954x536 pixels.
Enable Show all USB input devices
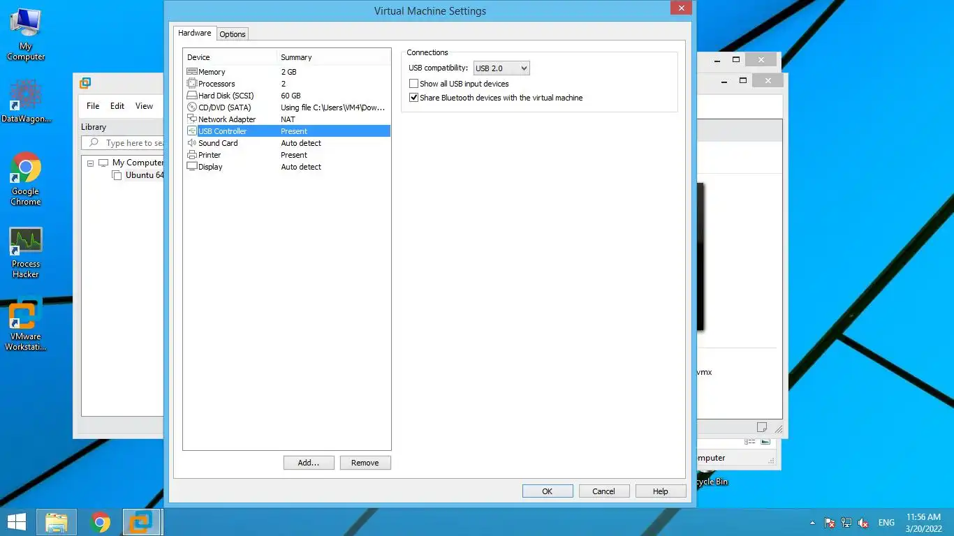pyautogui.click(x=414, y=84)
